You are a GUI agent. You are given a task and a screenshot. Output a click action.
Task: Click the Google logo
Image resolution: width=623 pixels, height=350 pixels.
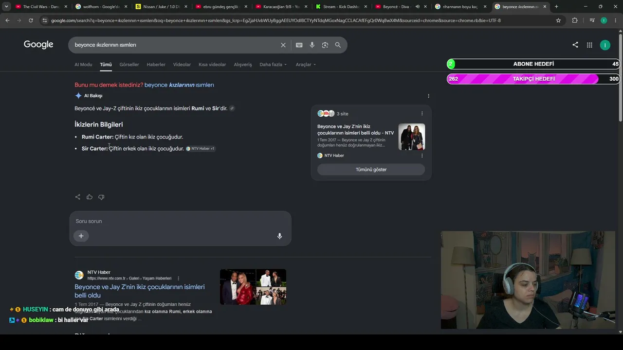(x=38, y=45)
